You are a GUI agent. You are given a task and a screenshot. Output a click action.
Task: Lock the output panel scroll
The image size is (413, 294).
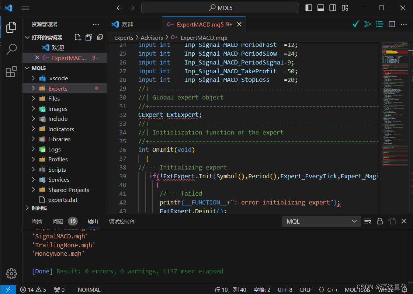[379, 221]
